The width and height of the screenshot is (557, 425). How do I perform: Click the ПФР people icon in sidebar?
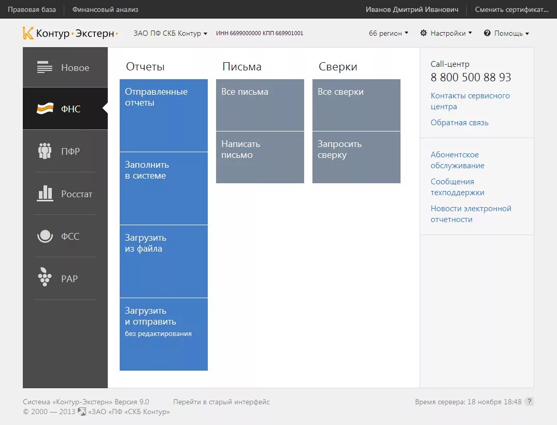(45, 151)
